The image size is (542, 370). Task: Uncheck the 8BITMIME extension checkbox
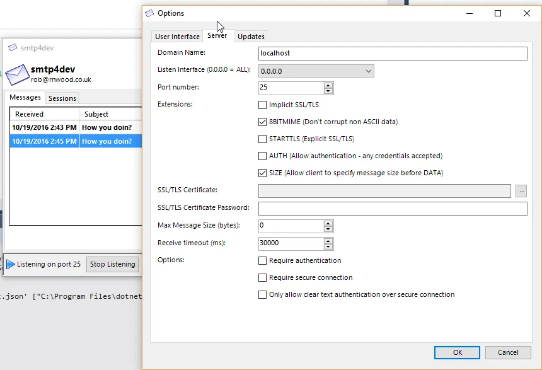[262, 122]
